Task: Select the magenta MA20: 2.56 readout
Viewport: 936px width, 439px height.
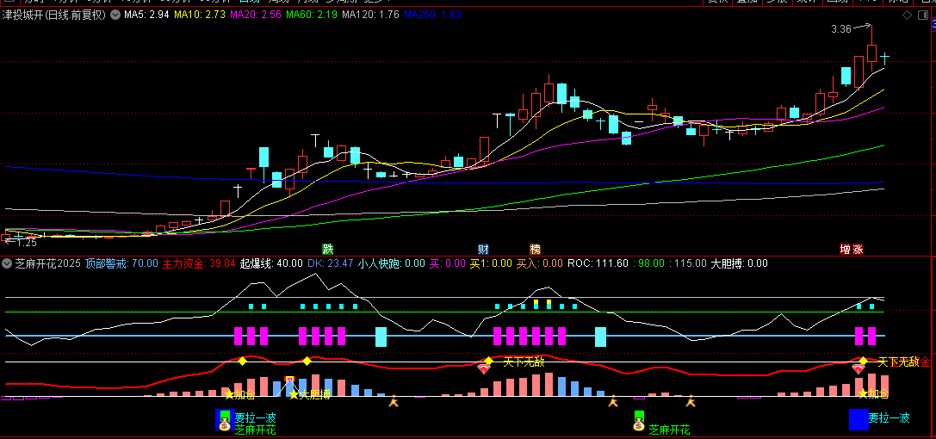Action: (255, 15)
